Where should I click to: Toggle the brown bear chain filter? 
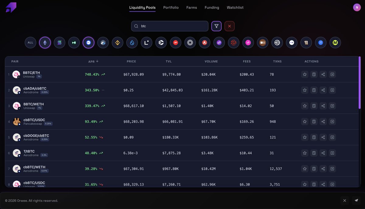(263, 43)
